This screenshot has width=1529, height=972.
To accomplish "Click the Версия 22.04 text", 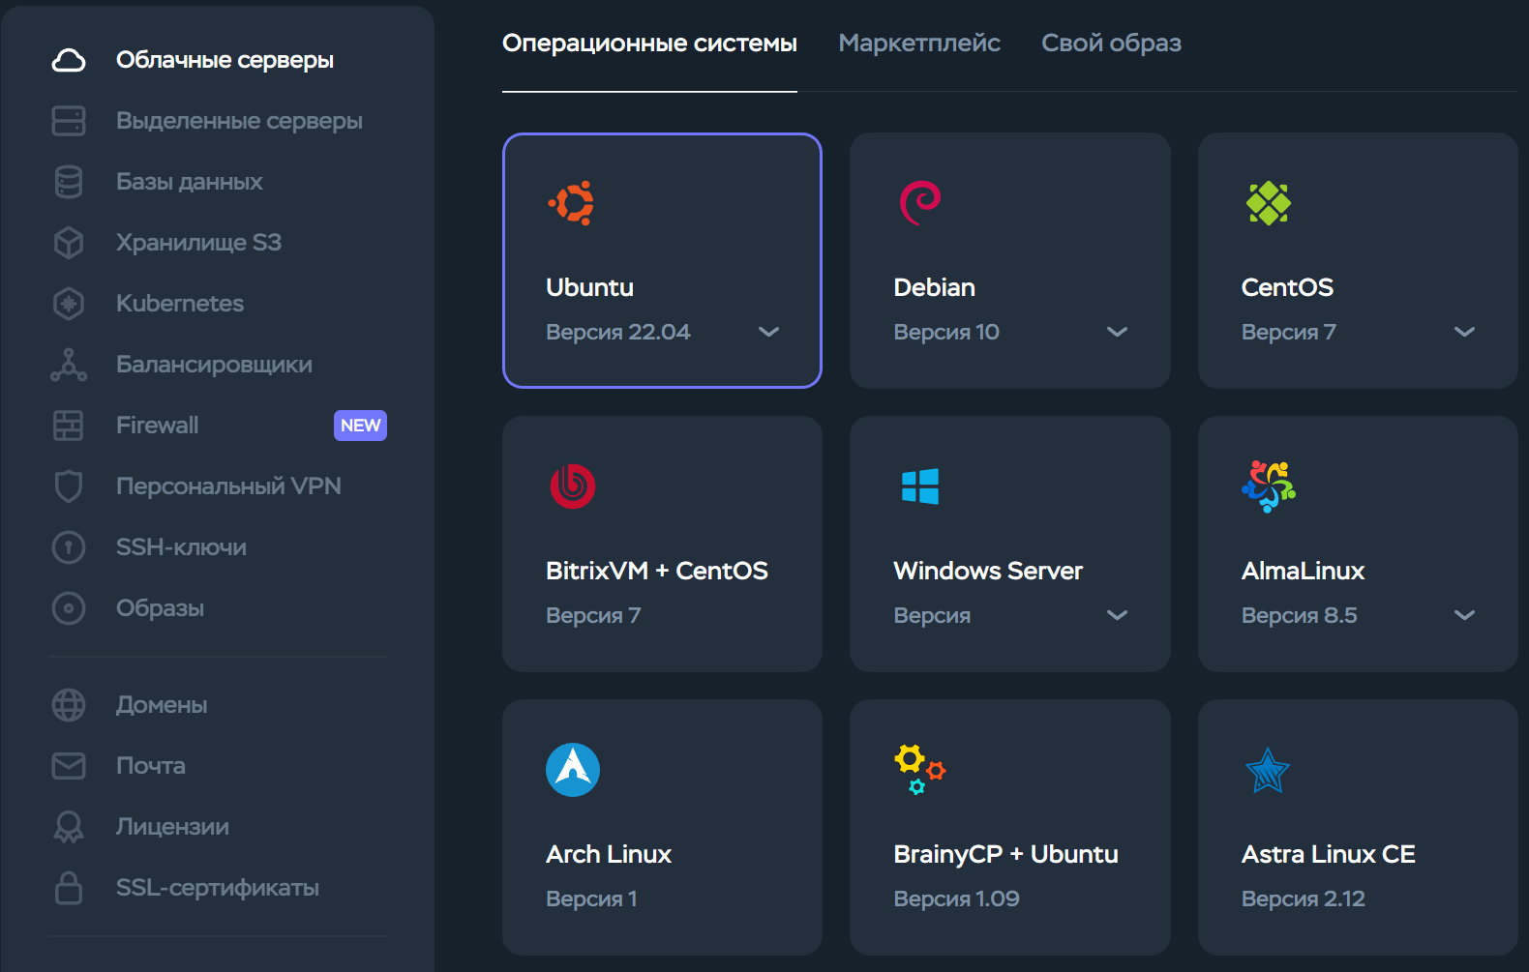I will click(617, 332).
